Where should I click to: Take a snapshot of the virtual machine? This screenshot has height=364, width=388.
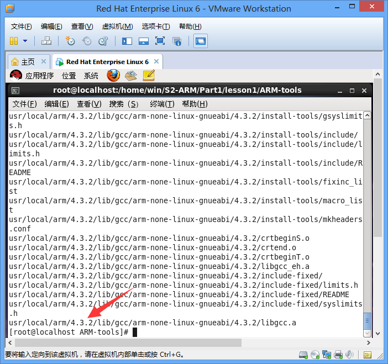[70, 41]
